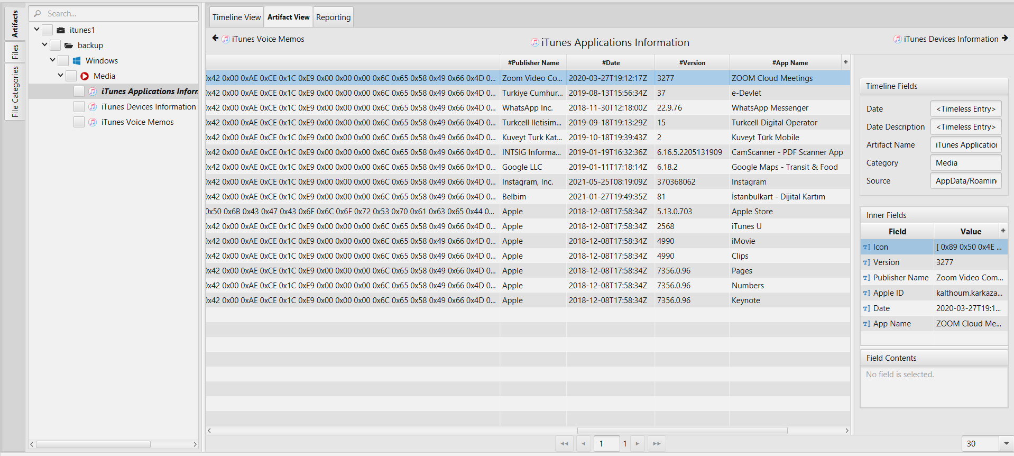
Task: Collapse the itunes1 tree node
Action: 36,30
